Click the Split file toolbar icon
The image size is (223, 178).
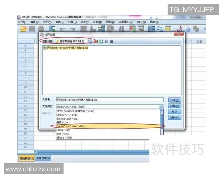pos(151,29)
